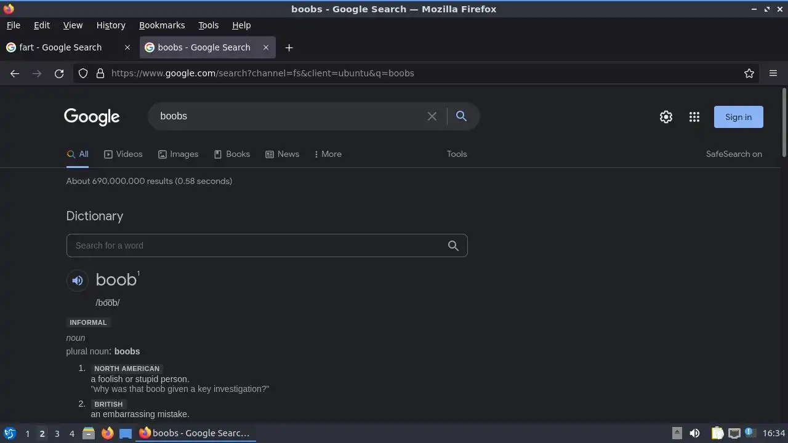
Task: Switch to News results
Action: pyautogui.click(x=282, y=154)
